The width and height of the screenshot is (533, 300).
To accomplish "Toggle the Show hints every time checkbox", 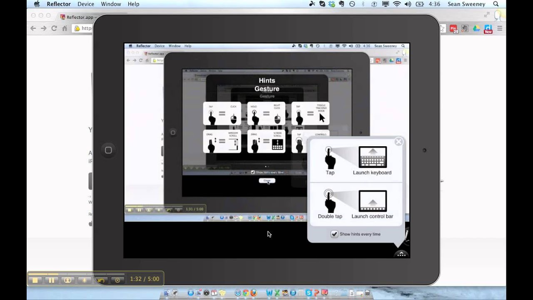I will 334,234.
